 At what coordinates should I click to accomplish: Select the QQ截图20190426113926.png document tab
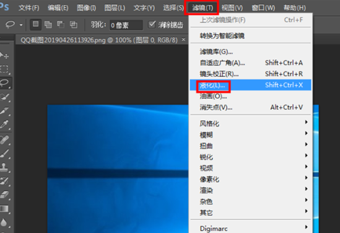[x=99, y=40]
